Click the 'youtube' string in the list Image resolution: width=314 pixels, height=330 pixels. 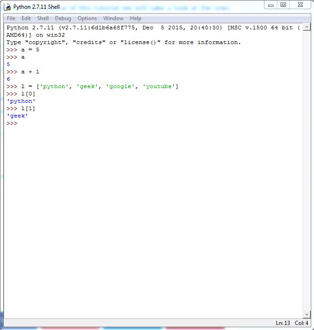coord(159,86)
